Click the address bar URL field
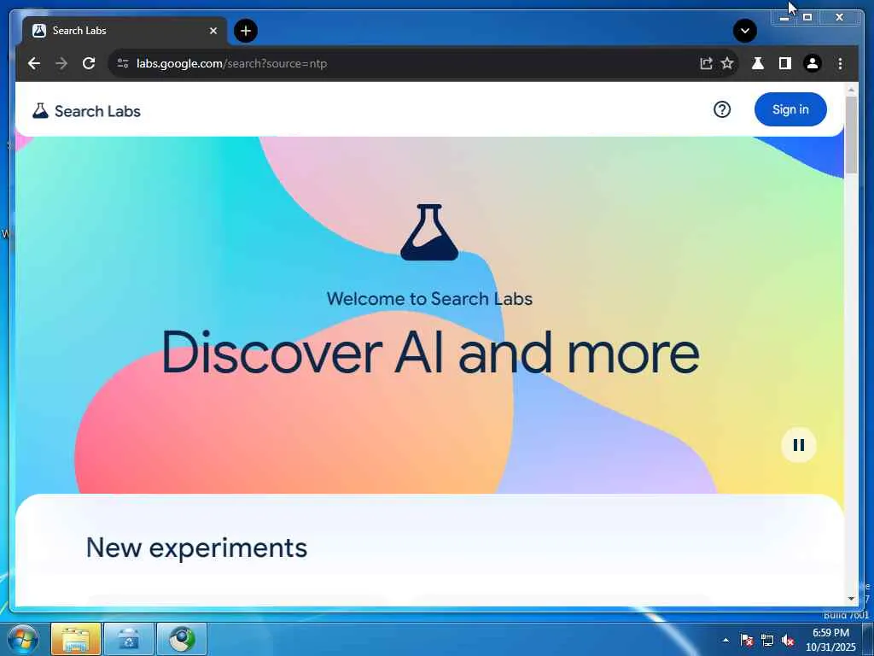This screenshot has height=656, width=874. point(412,63)
